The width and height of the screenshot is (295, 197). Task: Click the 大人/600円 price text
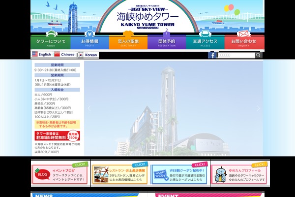coord(43,95)
